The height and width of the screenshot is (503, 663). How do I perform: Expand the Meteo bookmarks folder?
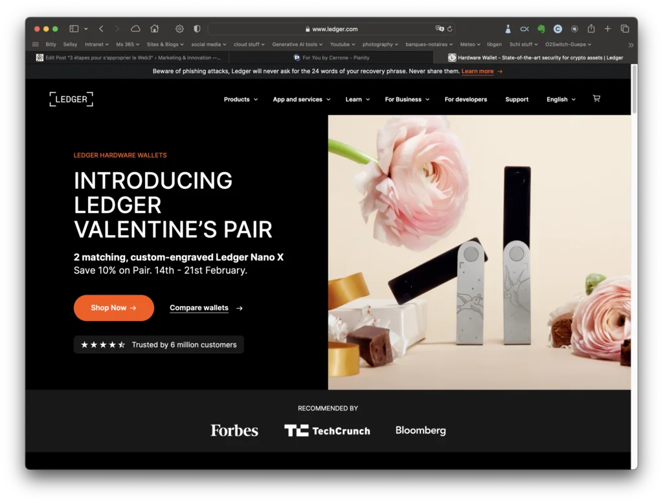(470, 45)
